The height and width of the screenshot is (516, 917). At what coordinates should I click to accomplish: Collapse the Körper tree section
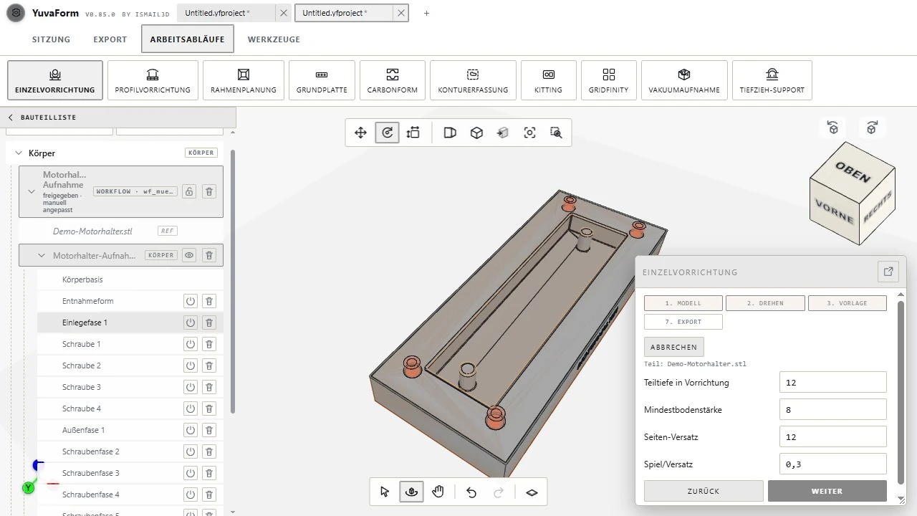click(x=18, y=153)
